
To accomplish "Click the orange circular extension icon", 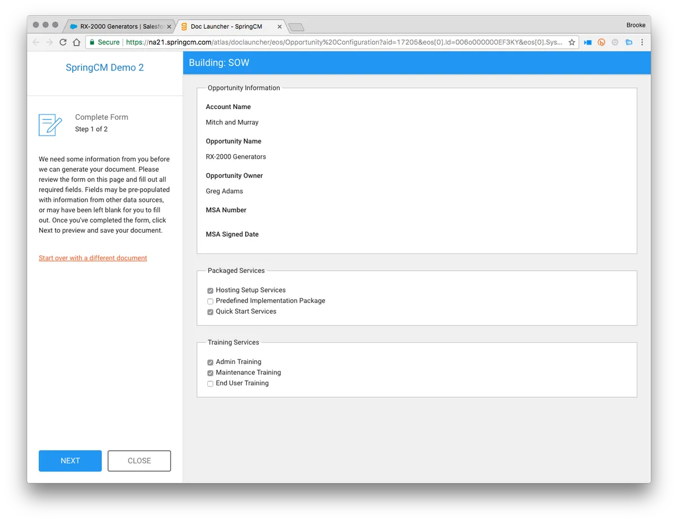I will 601,42.
